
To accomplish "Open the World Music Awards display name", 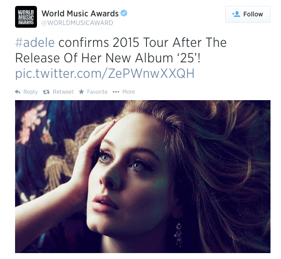I will [80, 13].
